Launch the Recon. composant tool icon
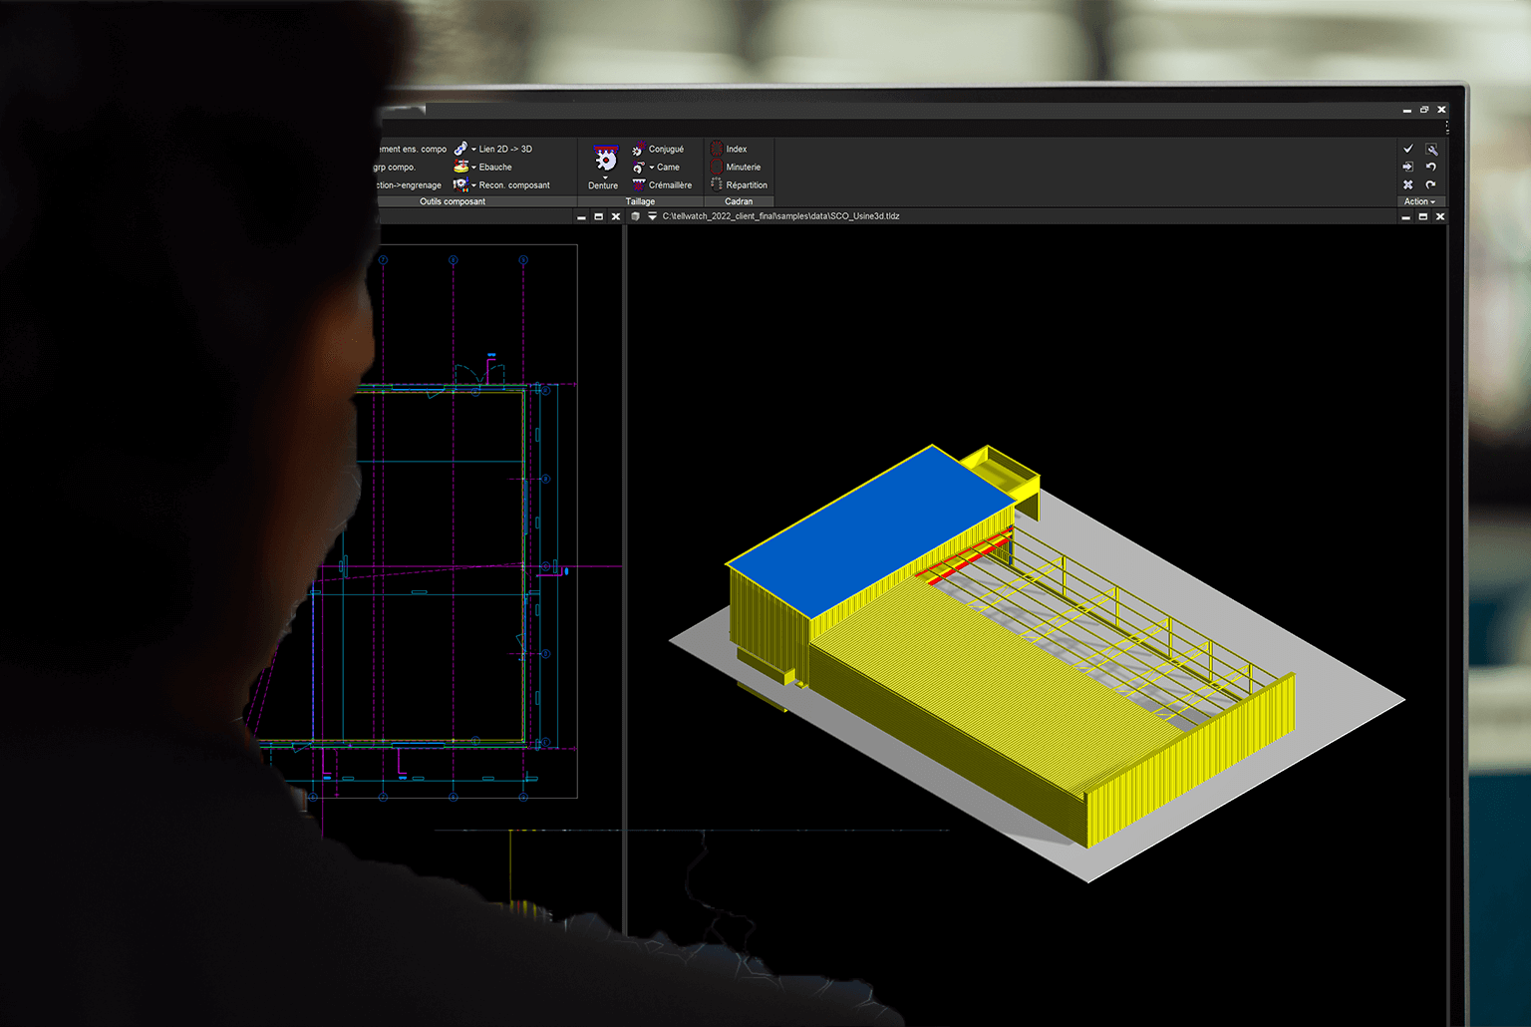Screen dimensions: 1531x1027 click(460, 184)
